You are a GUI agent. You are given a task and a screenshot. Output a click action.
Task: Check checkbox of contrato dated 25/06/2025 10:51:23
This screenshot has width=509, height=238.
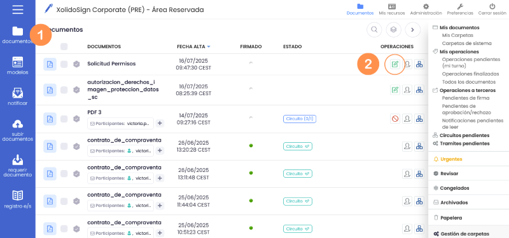[64, 228]
